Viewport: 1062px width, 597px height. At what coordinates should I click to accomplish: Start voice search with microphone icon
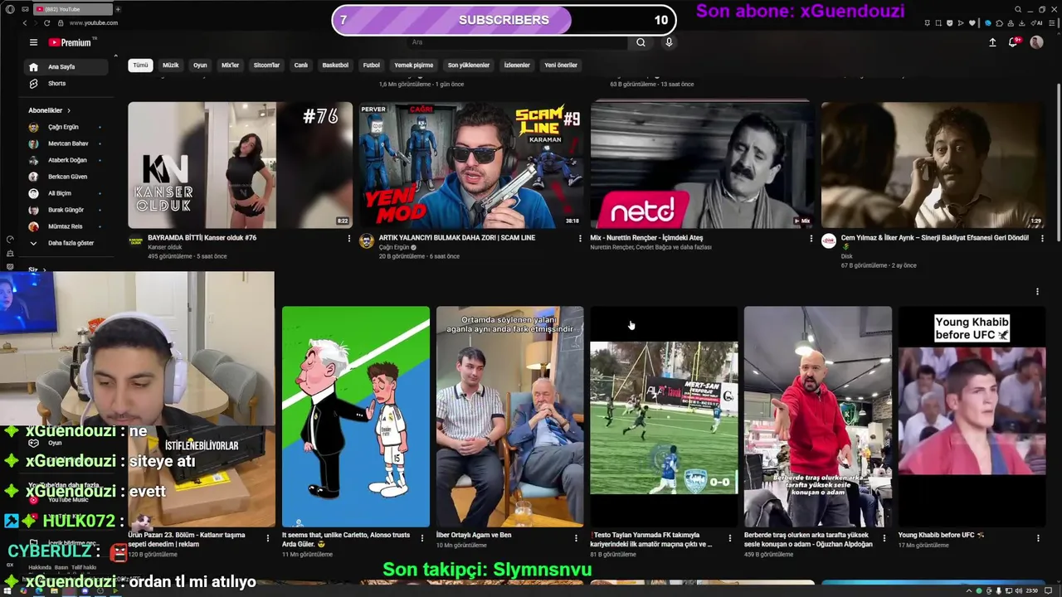pyautogui.click(x=669, y=42)
